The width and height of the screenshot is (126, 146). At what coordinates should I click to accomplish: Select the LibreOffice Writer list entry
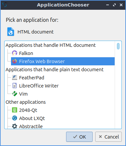pyautogui.click(x=63, y=86)
